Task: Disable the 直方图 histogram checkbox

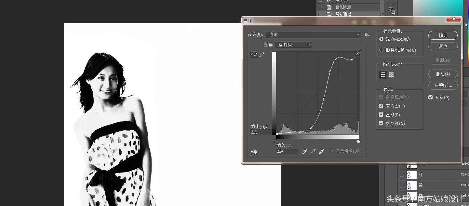Action: click(381, 106)
